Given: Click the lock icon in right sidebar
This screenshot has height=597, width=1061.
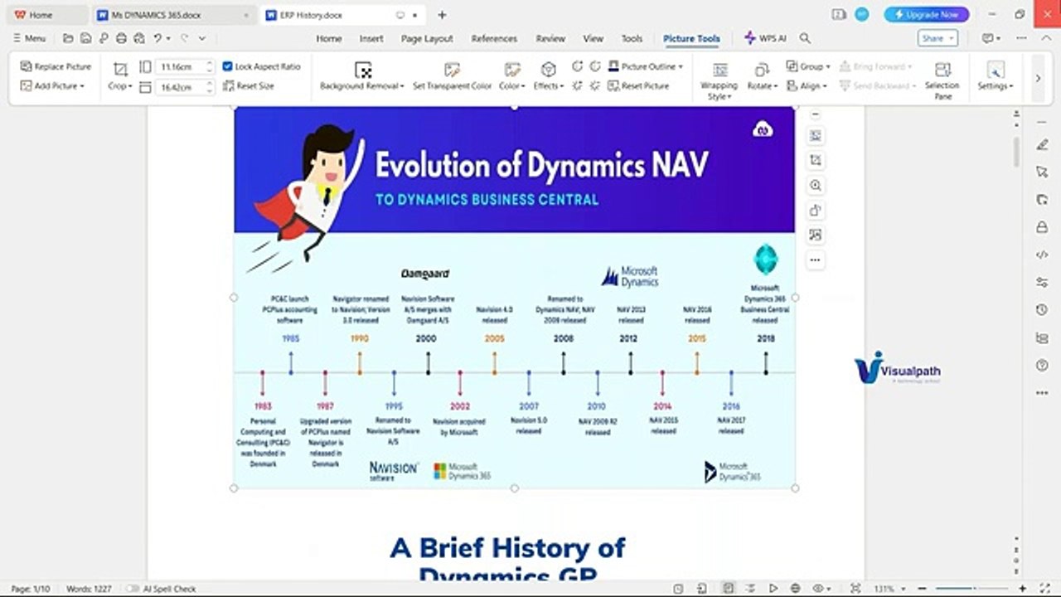Looking at the screenshot, I should click(1042, 227).
